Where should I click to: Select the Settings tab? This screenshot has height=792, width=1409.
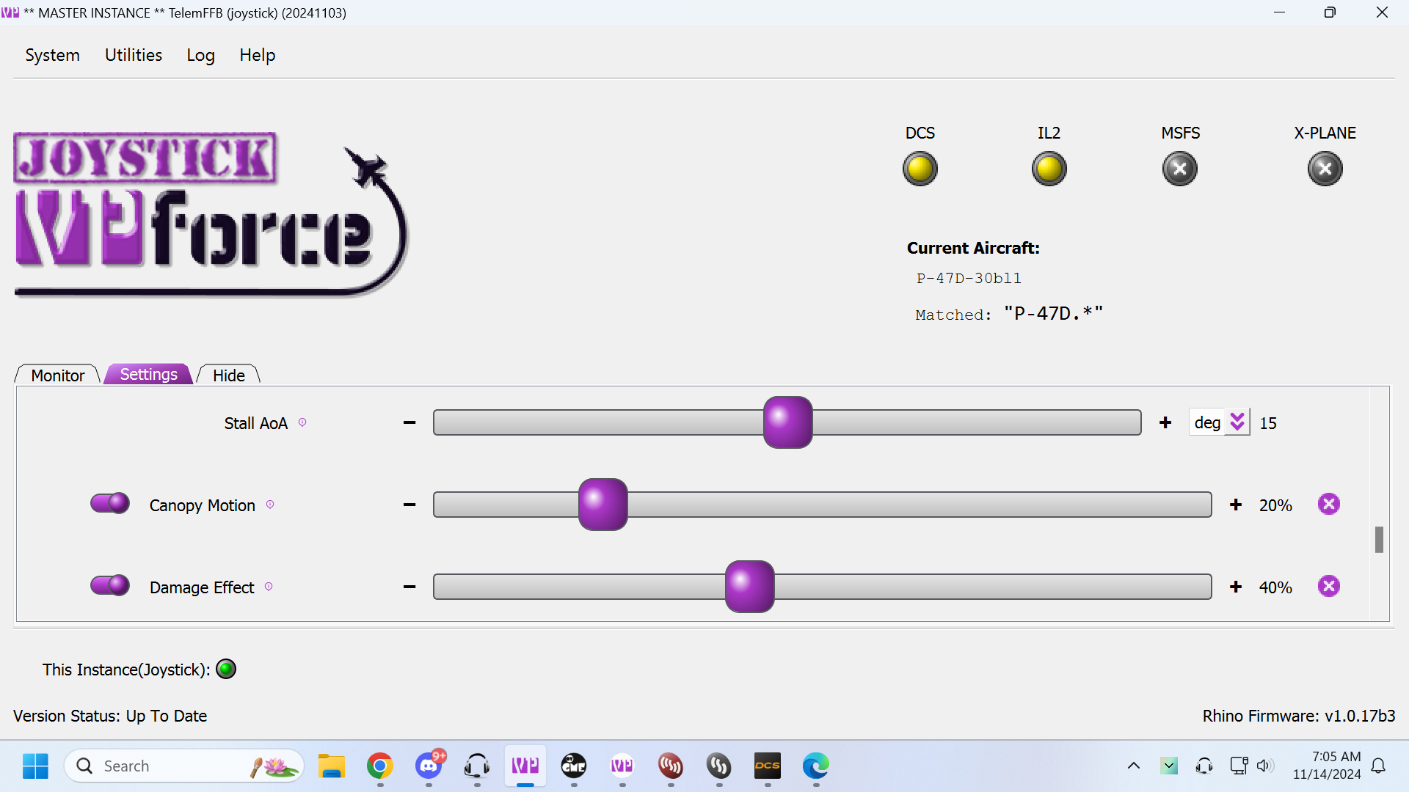click(x=148, y=374)
